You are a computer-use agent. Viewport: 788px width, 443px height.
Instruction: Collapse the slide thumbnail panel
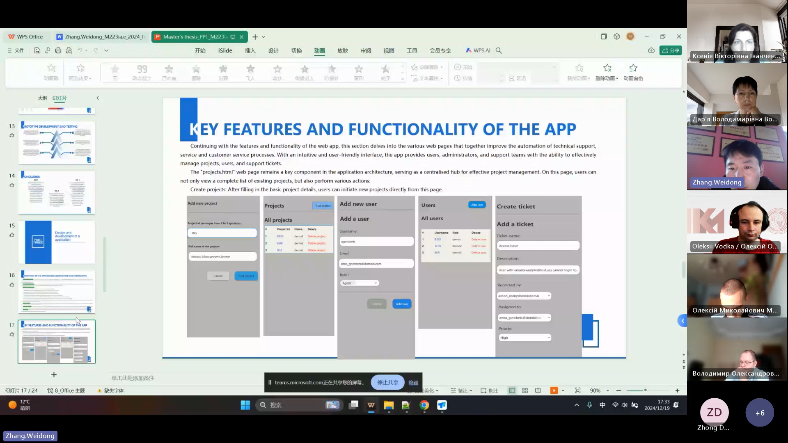[98, 98]
